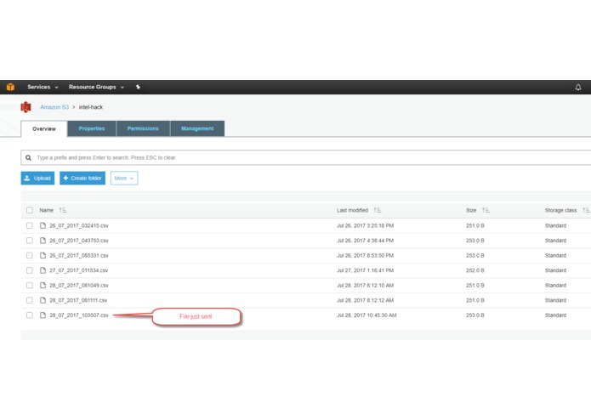Click date Jul 26, 2017 4:38:44 PM
This screenshot has height=420, width=591.
click(x=365, y=241)
